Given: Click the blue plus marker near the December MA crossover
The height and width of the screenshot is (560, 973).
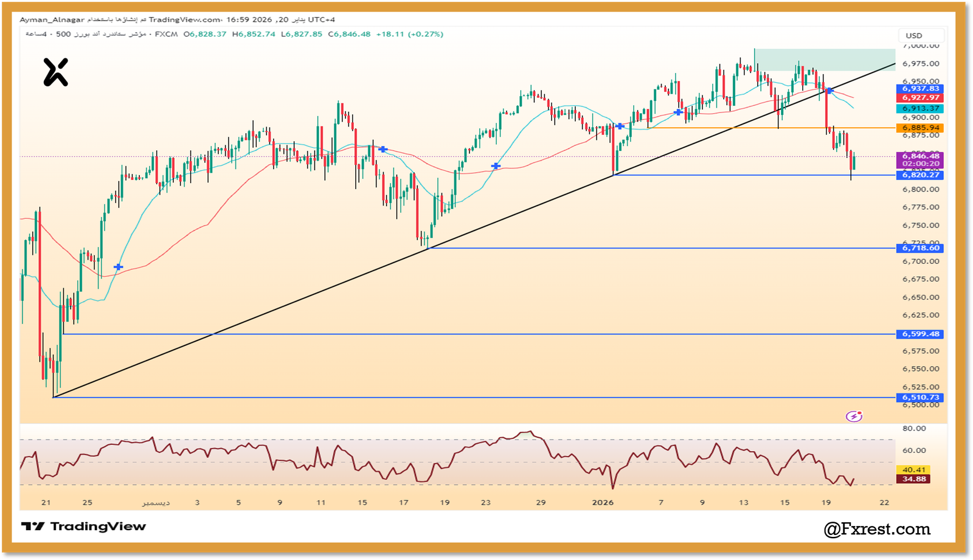Looking at the screenshot, I should (382, 148).
